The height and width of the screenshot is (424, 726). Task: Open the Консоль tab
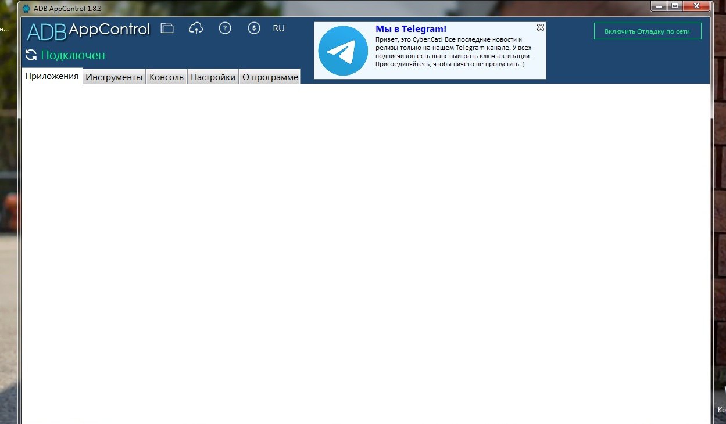point(166,77)
